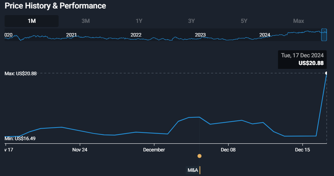Switch to the 1Y range tab
This screenshot has height=176, width=334.
pyautogui.click(x=139, y=21)
